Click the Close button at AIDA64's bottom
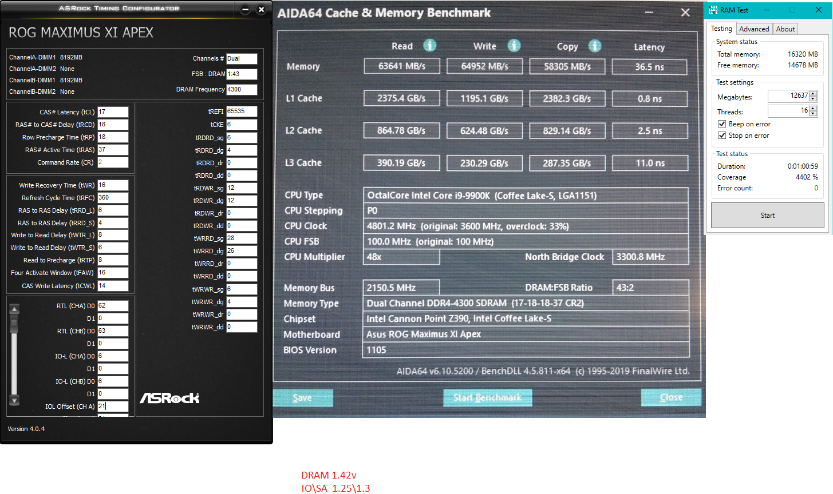Viewport: 833px width, 494px height. (x=671, y=398)
